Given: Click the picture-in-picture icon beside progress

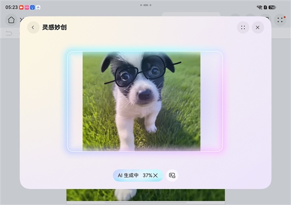Looking at the screenshot, I should (x=172, y=176).
